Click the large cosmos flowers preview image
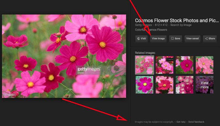 pos(64,56)
